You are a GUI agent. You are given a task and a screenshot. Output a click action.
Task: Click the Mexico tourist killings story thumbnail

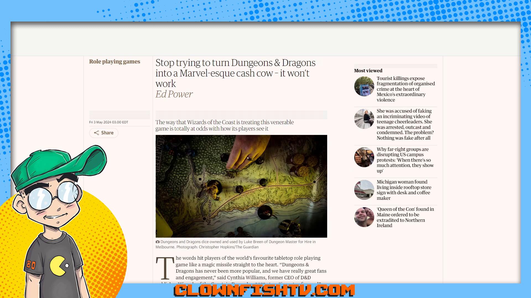[364, 86]
